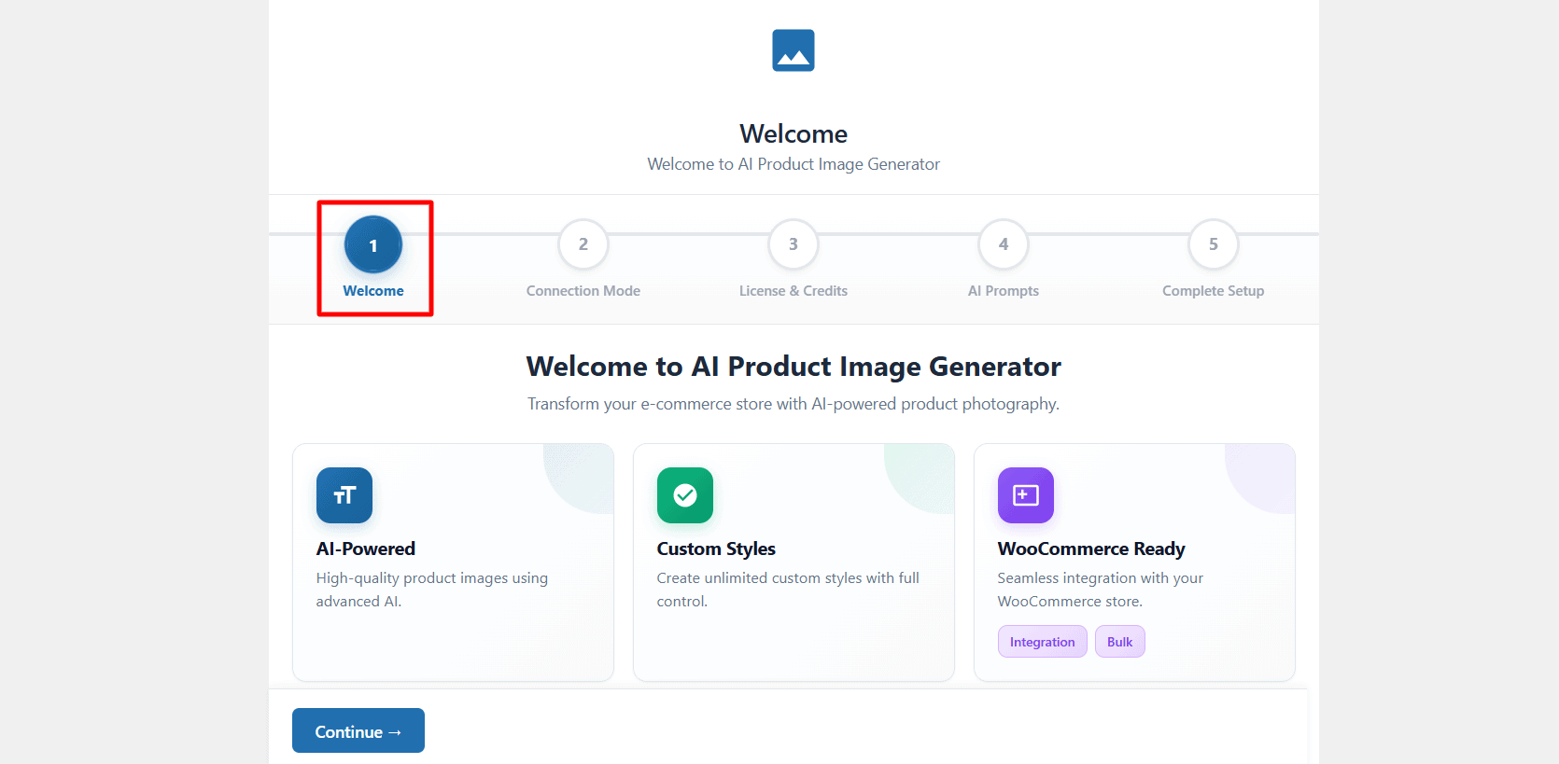The width and height of the screenshot is (1559, 764).
Task: Click the purple WooCommerce Ready icon
Action: pyautogui.click(x=1026, y=495)
